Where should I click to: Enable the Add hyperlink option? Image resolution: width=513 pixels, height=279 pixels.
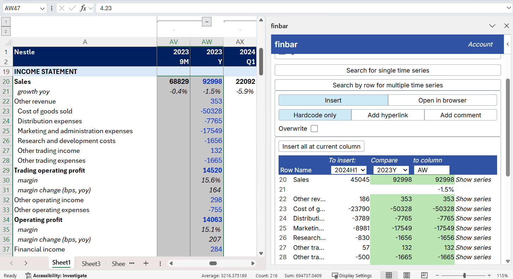387,115
